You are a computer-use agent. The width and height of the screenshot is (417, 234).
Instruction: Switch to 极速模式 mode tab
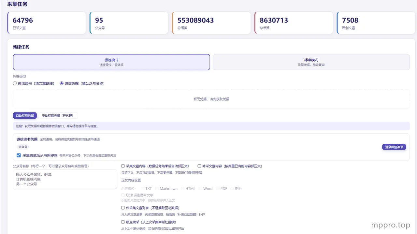pos(111,62)
